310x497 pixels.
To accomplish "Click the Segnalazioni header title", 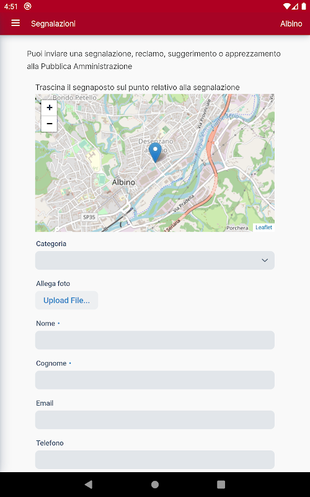I will (53, 24).
